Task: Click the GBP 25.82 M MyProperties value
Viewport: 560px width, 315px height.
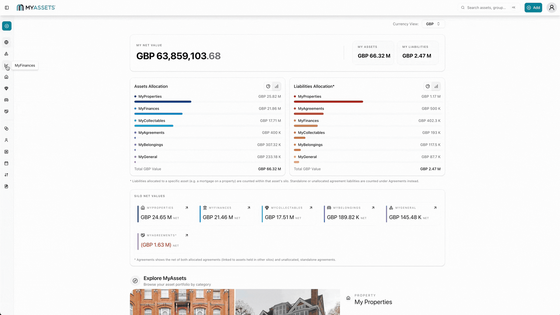Action: (x=269, y=97)
